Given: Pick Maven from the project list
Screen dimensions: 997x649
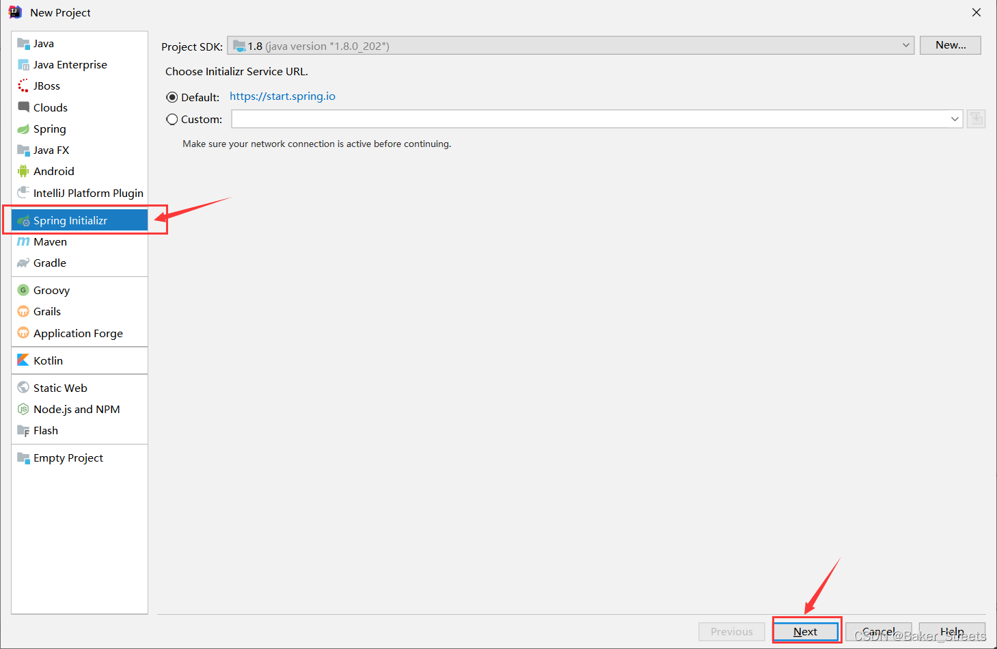Looking at the screenshot, I should pos(79,242).
